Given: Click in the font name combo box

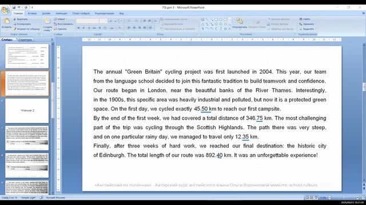Looking at the screenshot, I should (x=87, y=21).
